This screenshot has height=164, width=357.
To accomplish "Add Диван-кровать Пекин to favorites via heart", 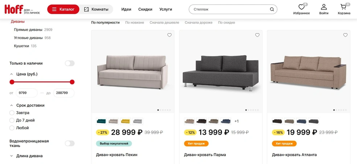I will click(169, 35).
